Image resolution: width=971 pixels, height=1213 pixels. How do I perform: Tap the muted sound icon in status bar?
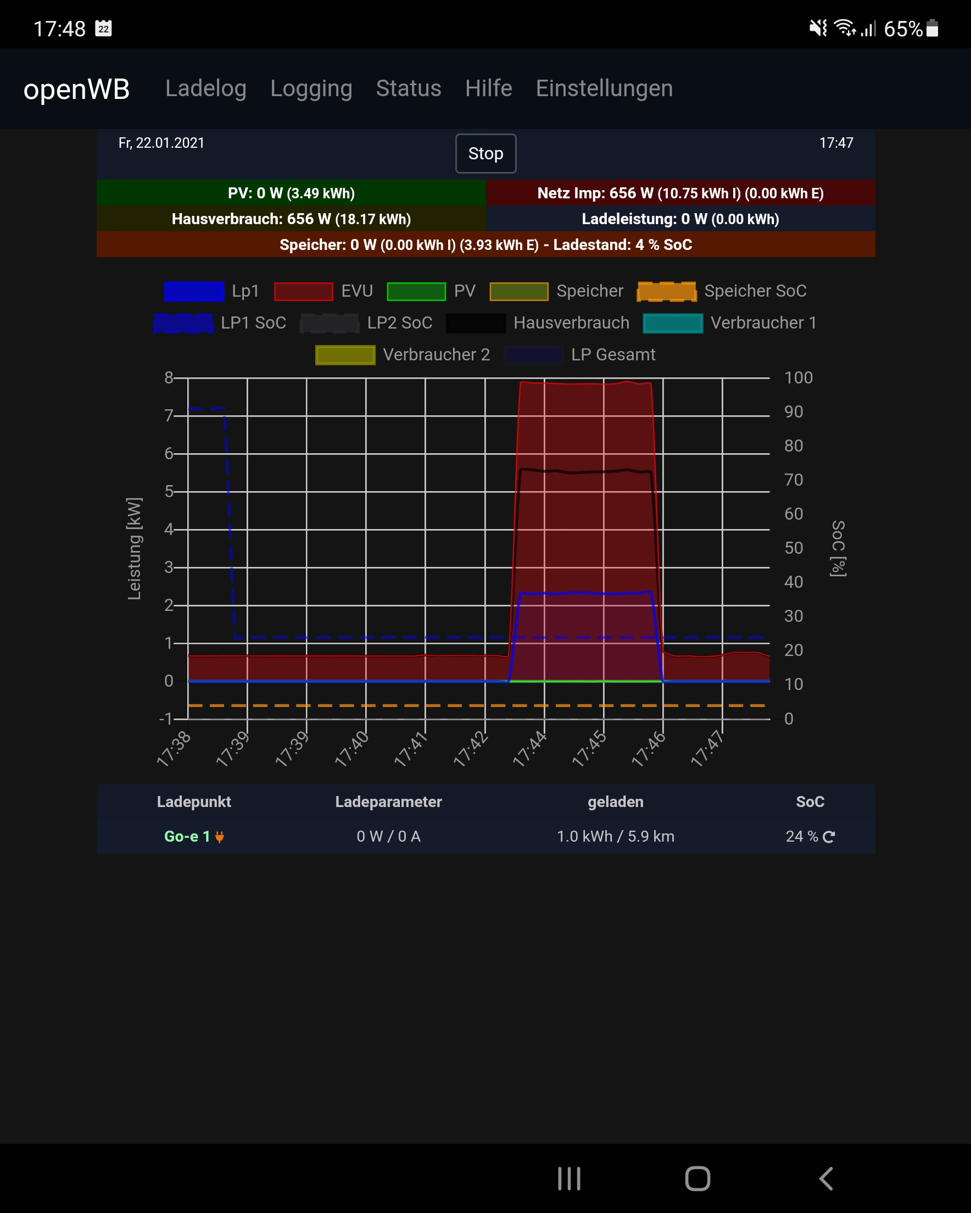tap(818, 28)
